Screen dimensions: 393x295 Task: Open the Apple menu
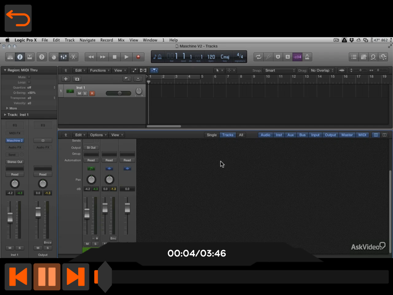(x=7, y=40)
